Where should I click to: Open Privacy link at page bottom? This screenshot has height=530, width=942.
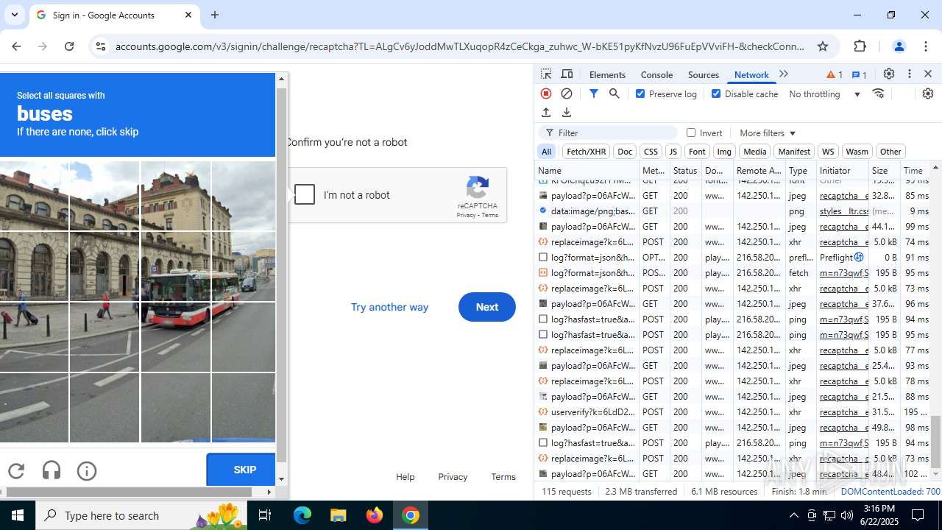453,477
